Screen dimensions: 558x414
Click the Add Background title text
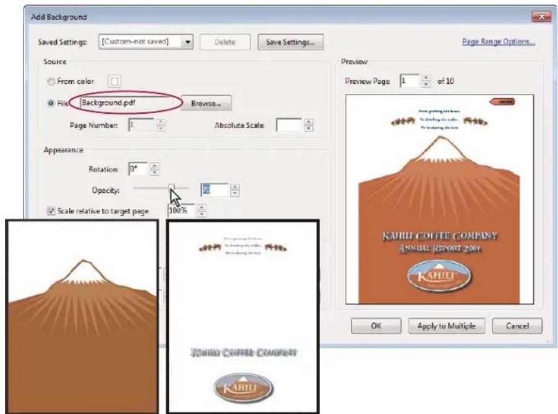point(59,17)
